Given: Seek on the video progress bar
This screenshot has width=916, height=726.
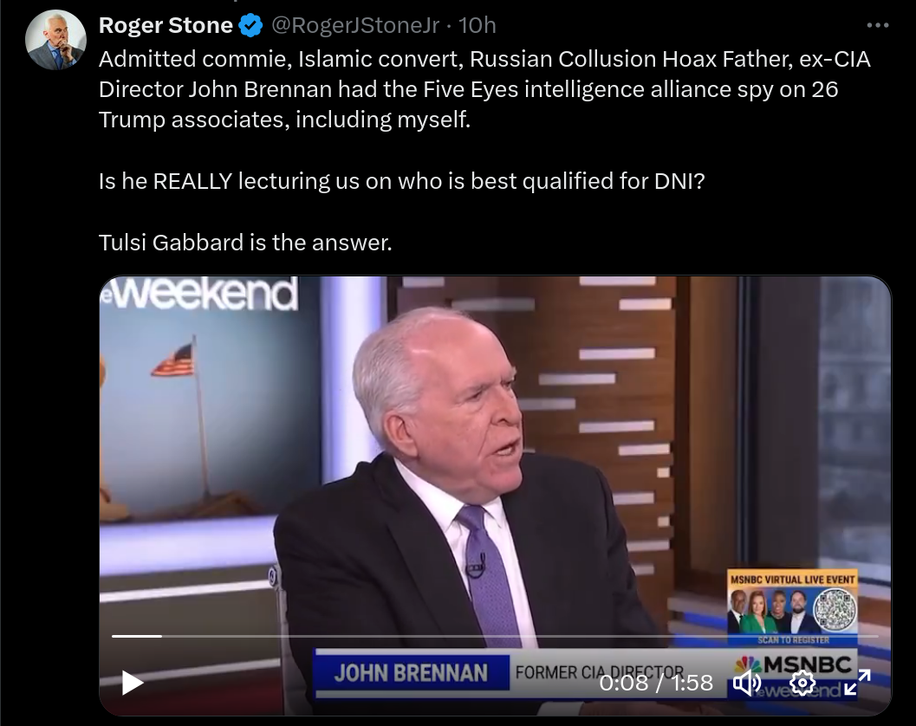Looking at the screenshot, I should click(494, 636).
